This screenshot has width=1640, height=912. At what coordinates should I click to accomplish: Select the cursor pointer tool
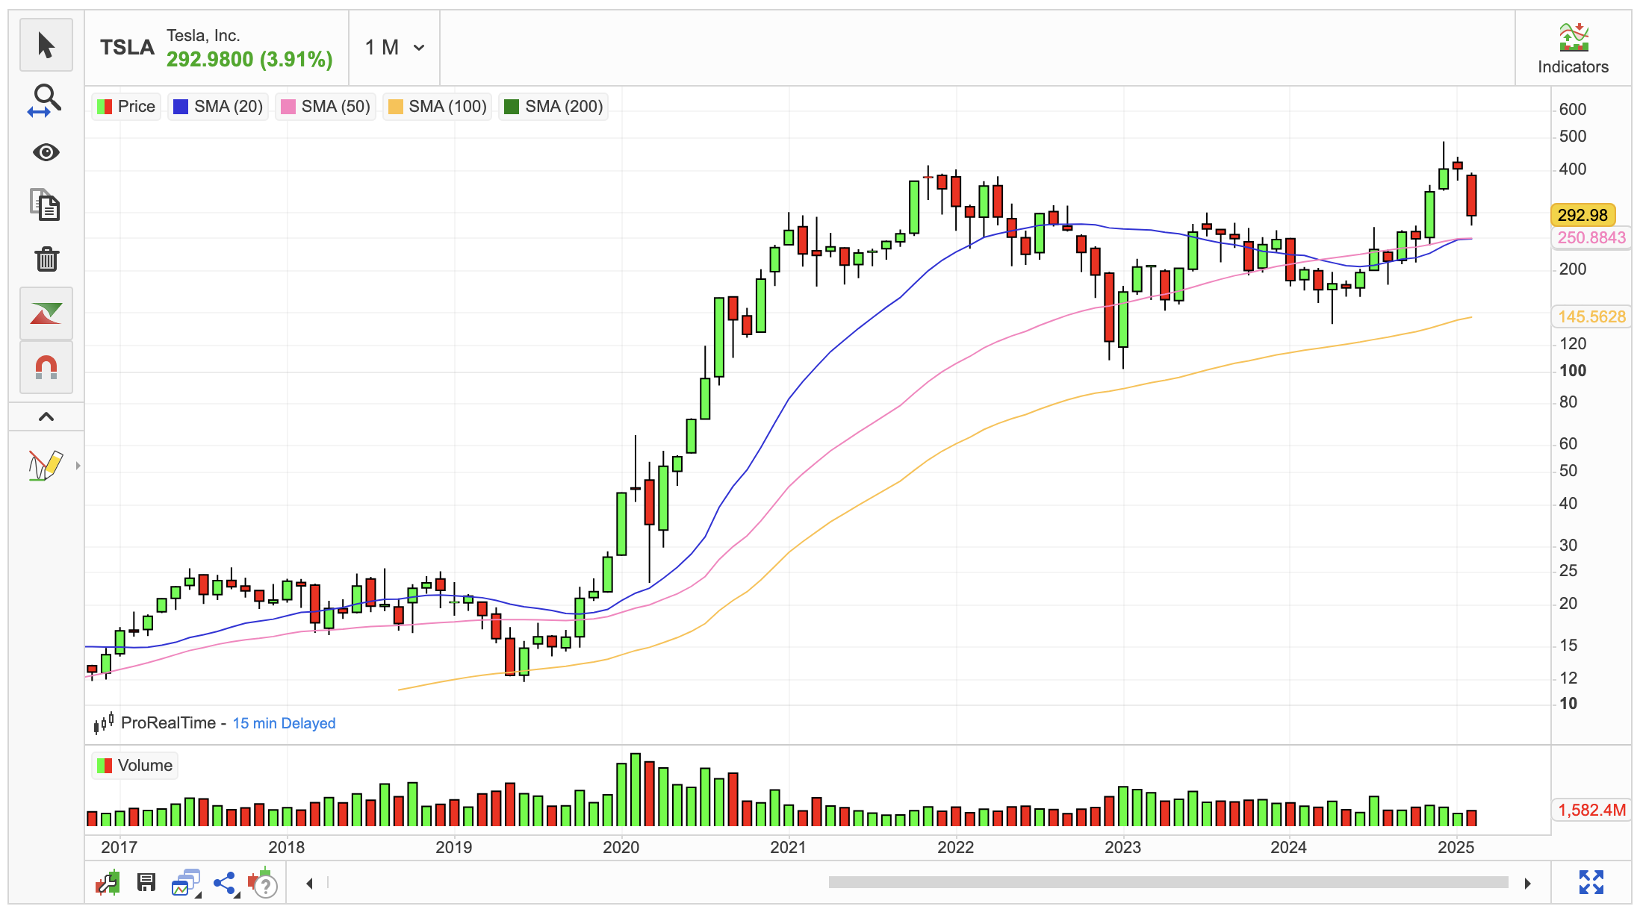46,46
